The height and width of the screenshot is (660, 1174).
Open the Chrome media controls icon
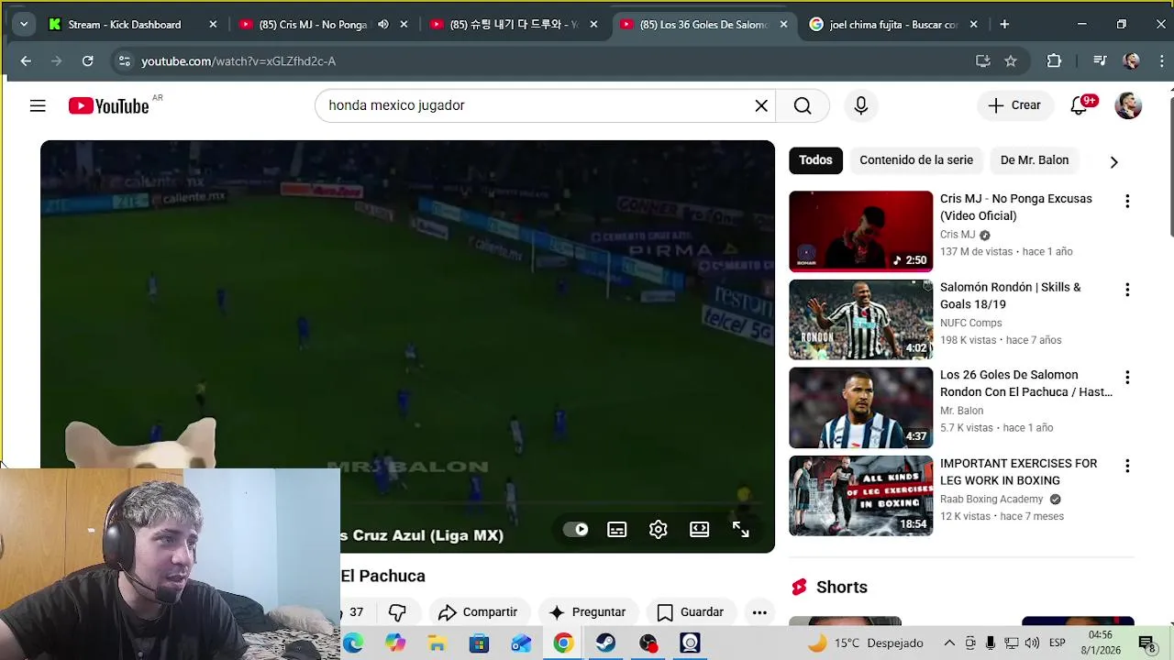[x=1101, y=61]
